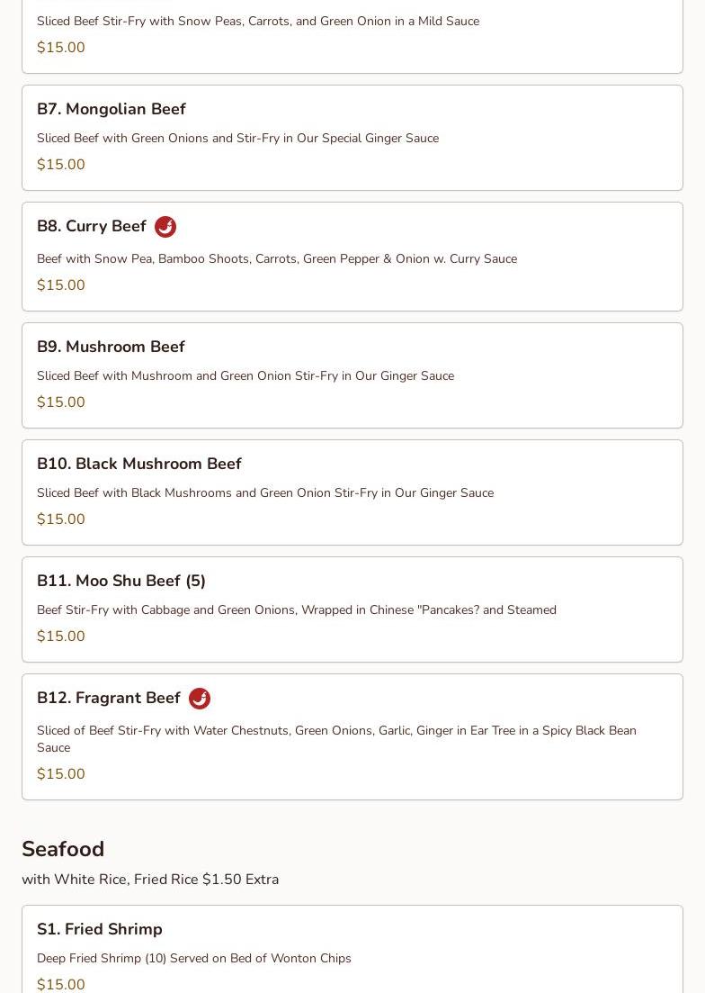Click the spicy icon next to Fragrant Beef
The image size is (705, 993).
[200, 699]
